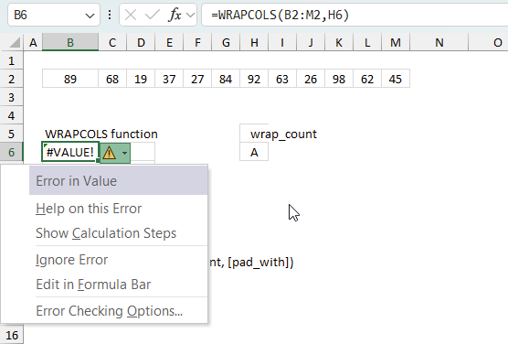This screenshot has width=508, height=344.
Task: Click cell I2 containing 63
Action: tap(282, 79)
